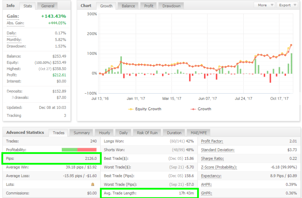Click the Abs. Gain label
The height and width of the screenshot is (198, 302).
coord(15,23)
